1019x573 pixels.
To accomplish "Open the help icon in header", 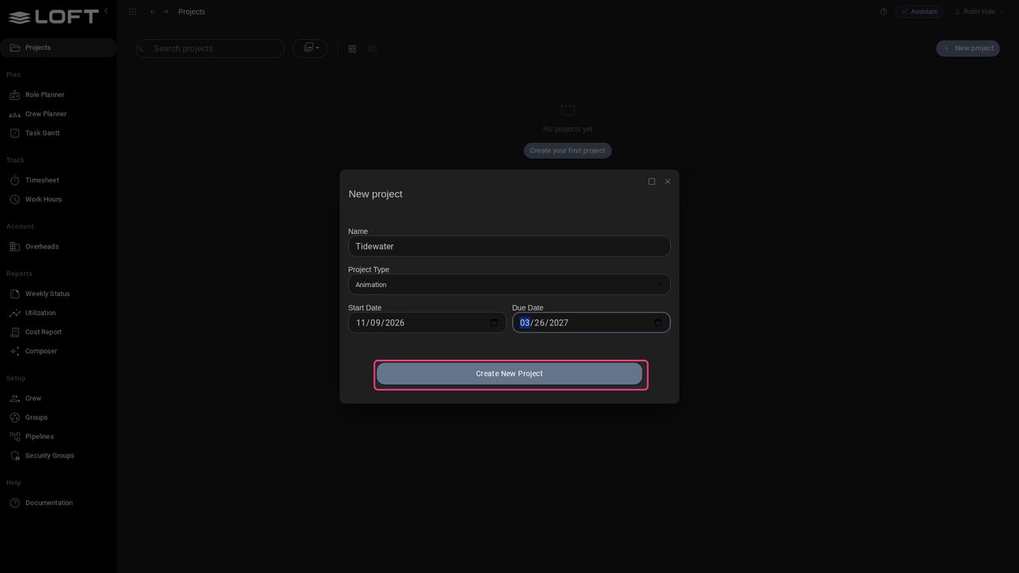I will tap(884, 12).
